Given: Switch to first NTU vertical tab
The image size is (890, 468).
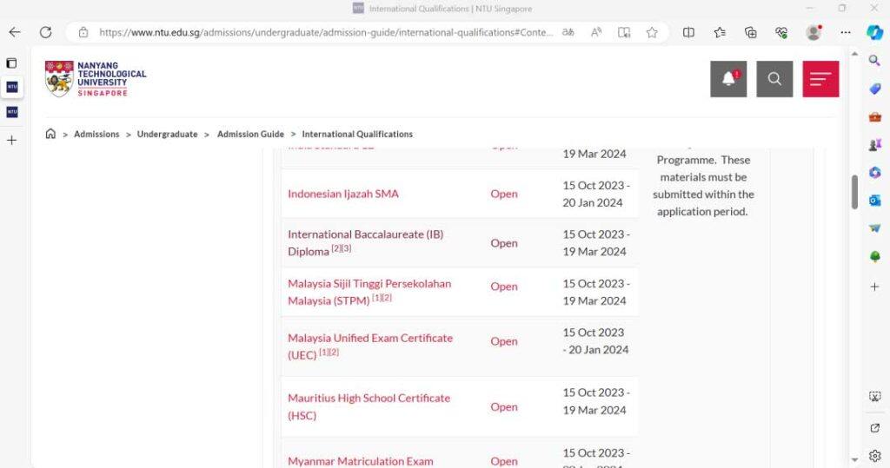Looking at the screenshot, I should 11,87.
